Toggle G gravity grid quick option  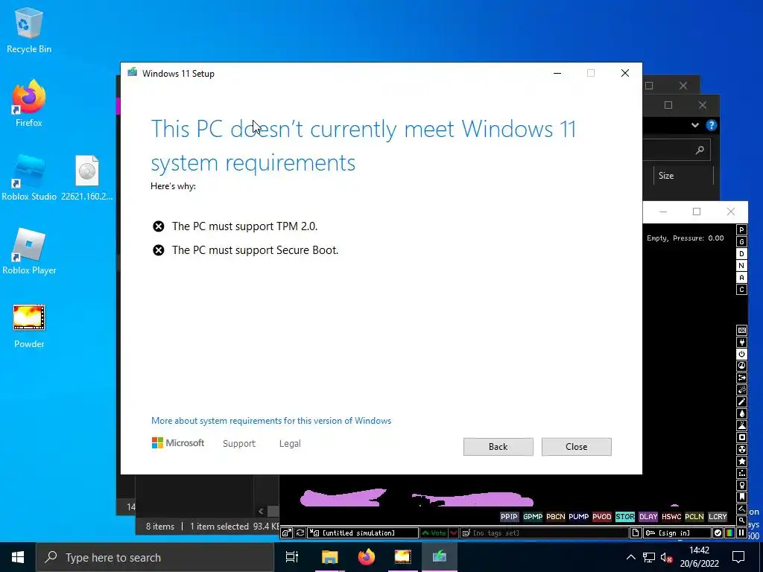[741, 242]
